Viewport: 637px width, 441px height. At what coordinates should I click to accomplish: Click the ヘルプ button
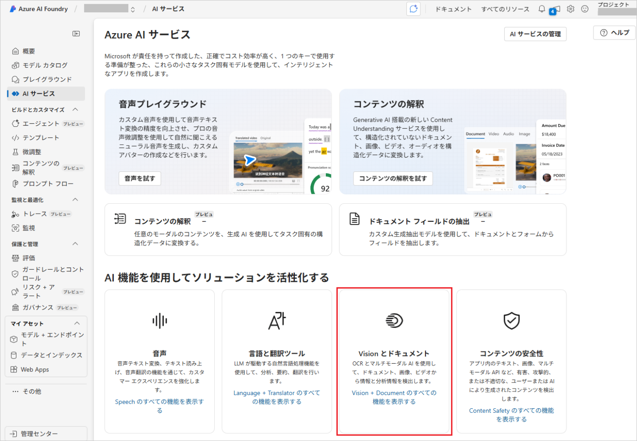(x=615, y=33)
